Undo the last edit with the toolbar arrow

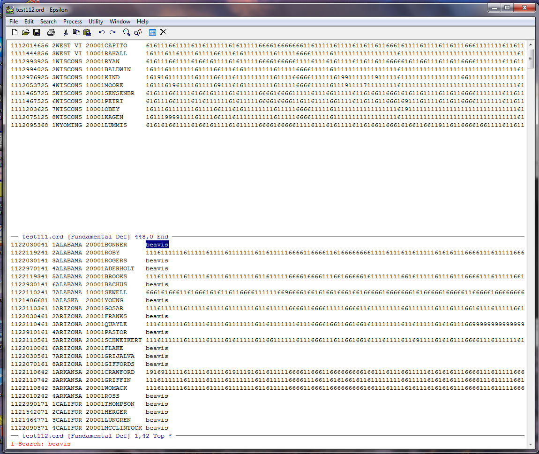(102, 32)
